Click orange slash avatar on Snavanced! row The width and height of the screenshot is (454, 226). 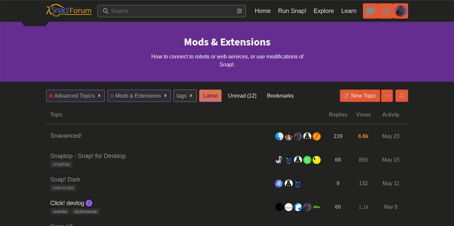[x=317, y=136]
